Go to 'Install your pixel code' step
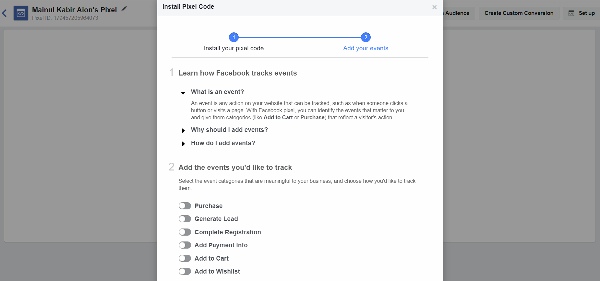600x281 pixels. pos(234,48)
